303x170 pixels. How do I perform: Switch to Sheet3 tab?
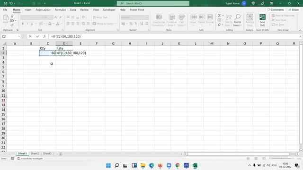pyautogui.click(x=47, y=153)
